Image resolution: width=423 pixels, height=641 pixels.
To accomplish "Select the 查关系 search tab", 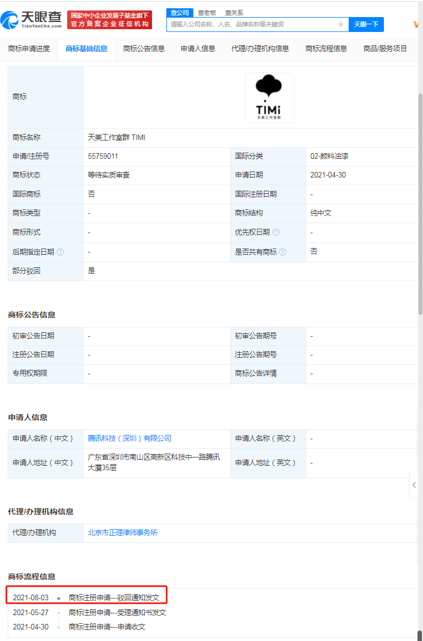I will pos(234,13).
